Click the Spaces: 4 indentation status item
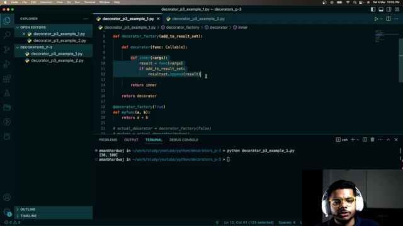403x226 pixels. click(287, 223)
